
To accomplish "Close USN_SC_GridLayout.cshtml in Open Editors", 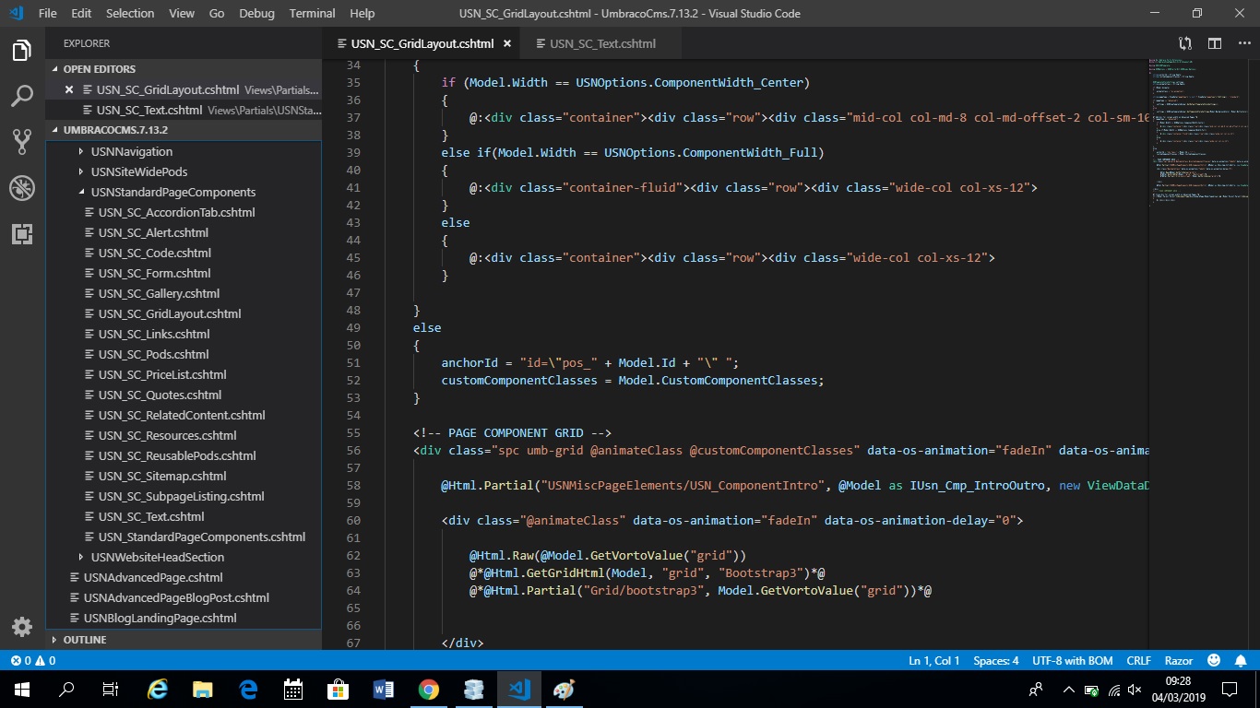I will 69,89.
